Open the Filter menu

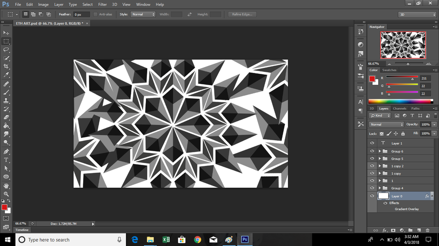[102, 5]
